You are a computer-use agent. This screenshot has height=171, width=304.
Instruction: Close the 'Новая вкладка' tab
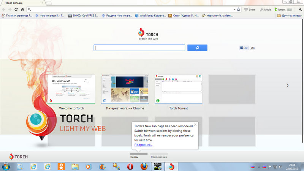click(43, 3)
